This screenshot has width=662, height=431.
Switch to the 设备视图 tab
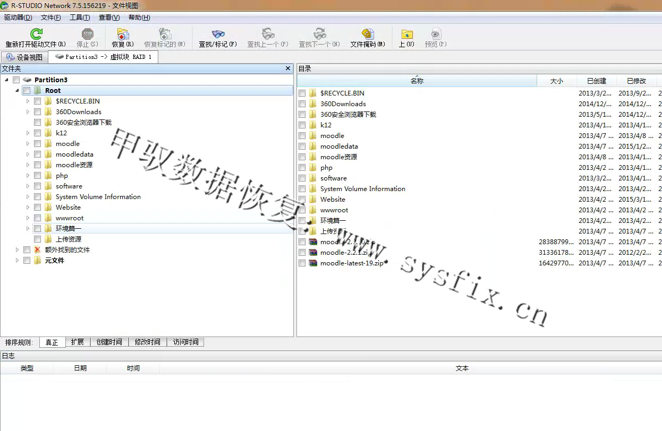[x=24, y=57]
